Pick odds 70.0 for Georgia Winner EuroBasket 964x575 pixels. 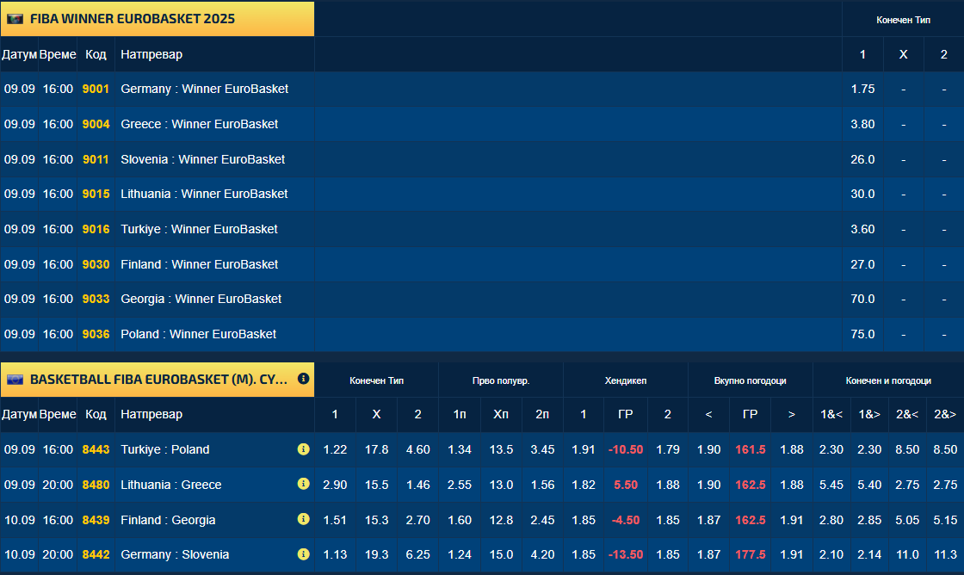pyautogui.click(x=862, y=299)
